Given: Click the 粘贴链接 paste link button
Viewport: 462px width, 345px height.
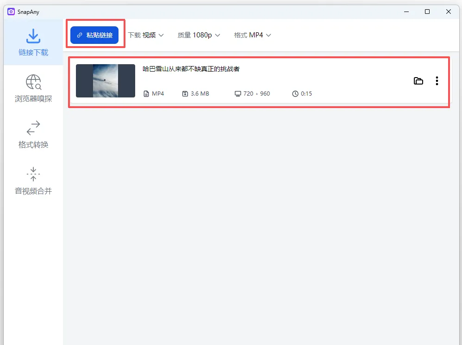Looking at the screenshot, I should click(94, 35).
